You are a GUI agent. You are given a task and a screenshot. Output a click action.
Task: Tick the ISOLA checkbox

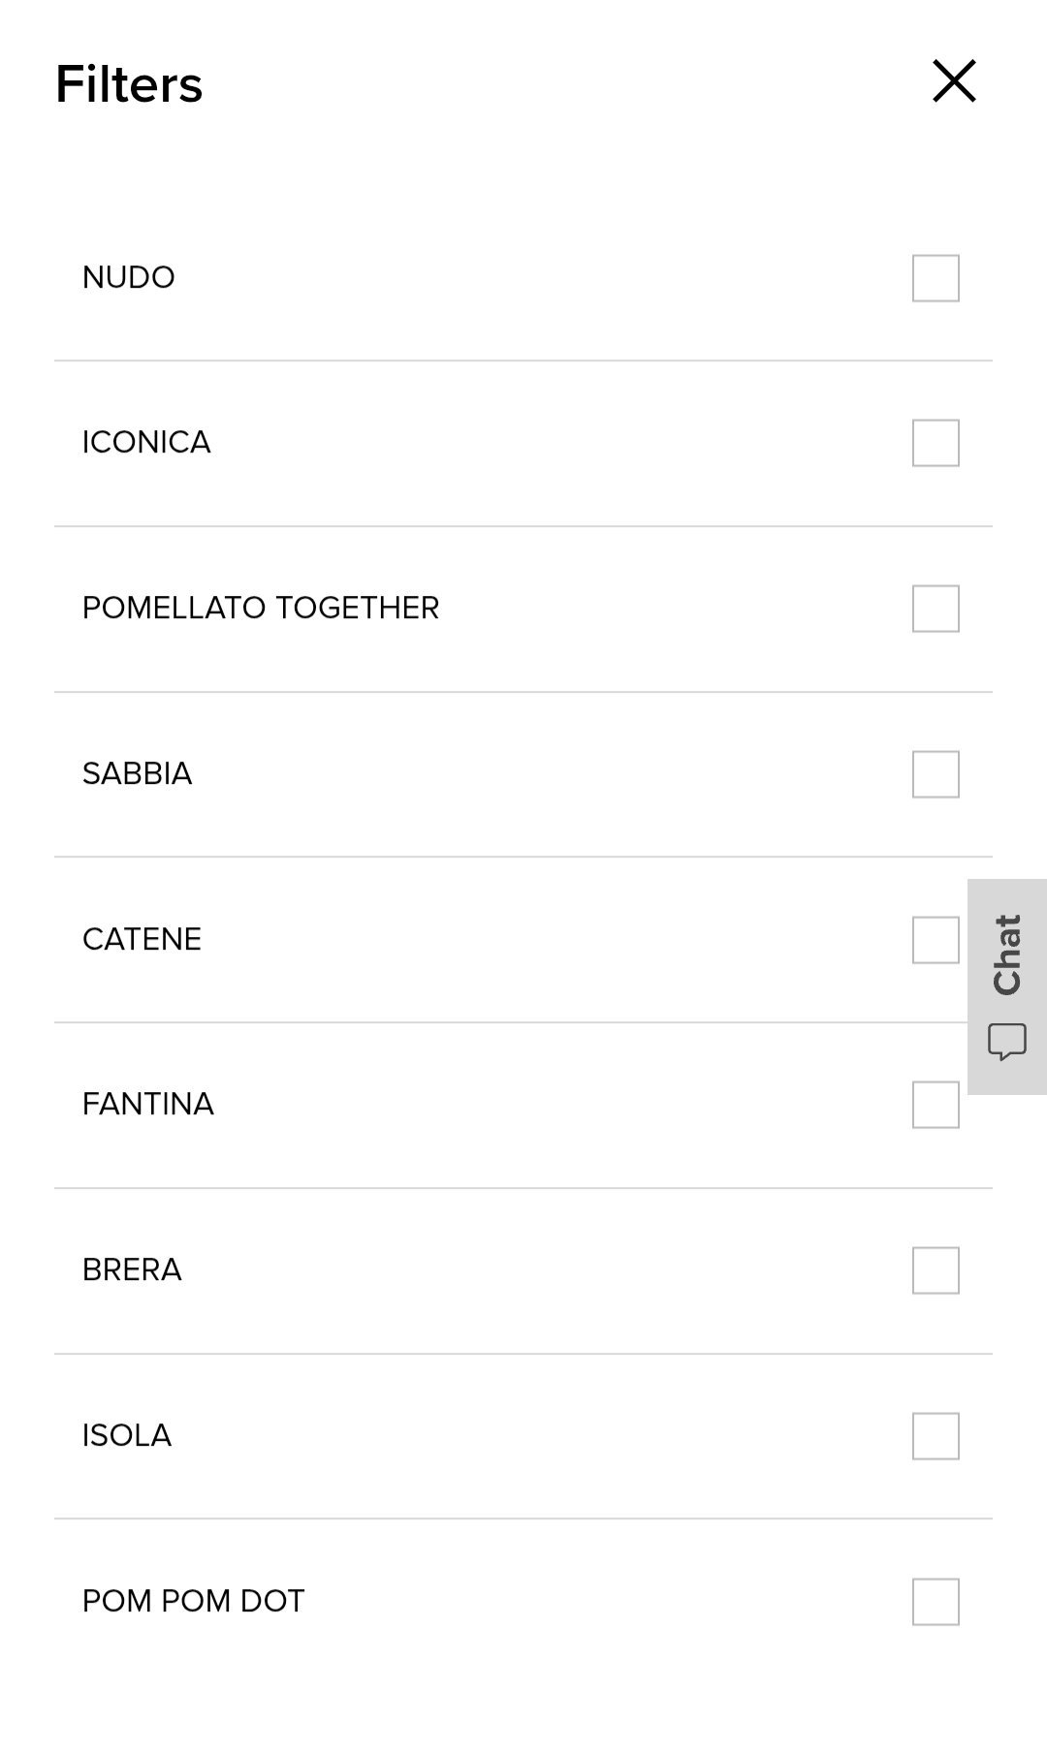pyautogui.click(x=936, y=1436)
